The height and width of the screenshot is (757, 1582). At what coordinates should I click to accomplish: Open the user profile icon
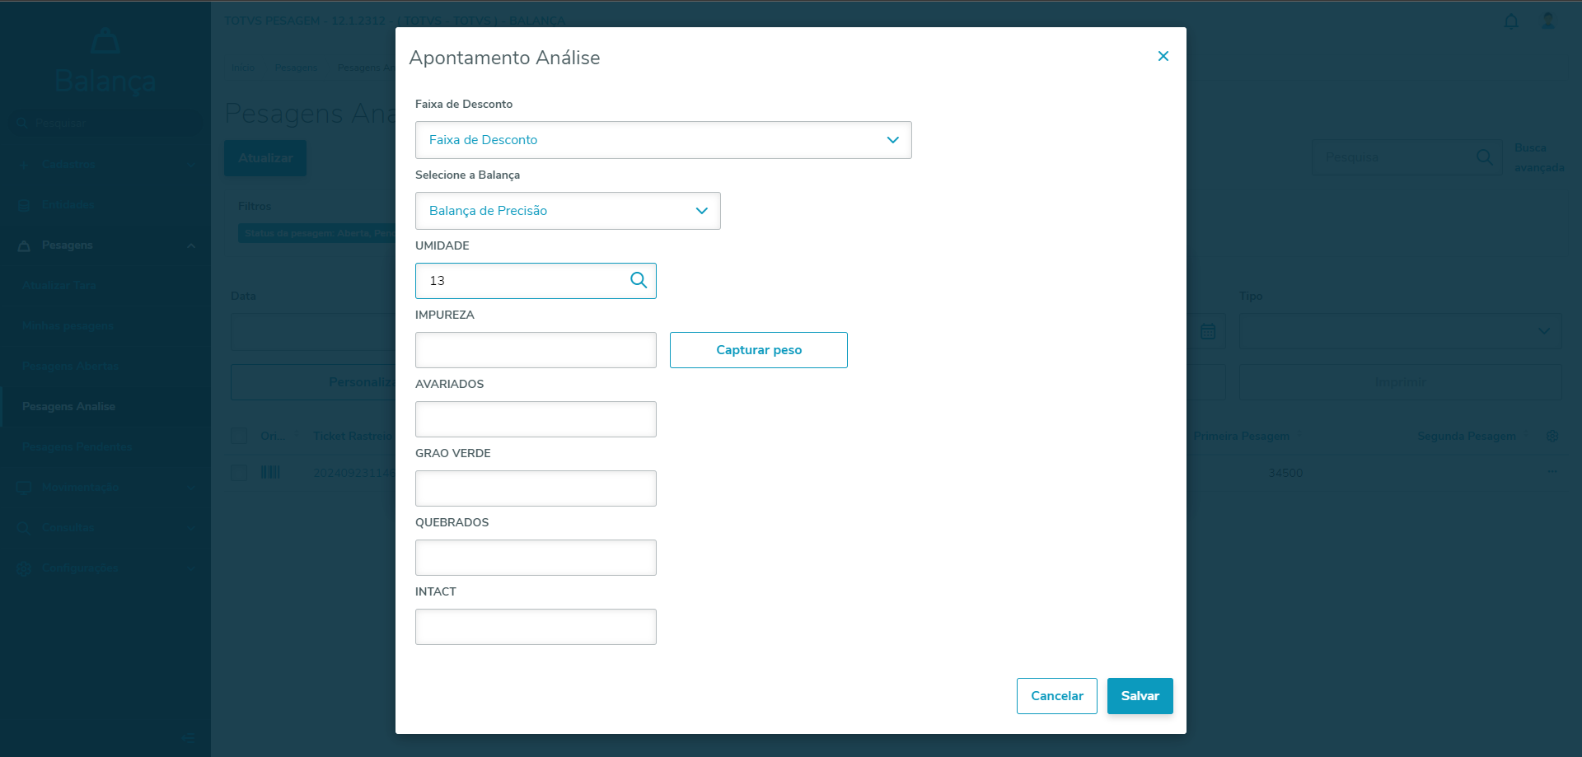tap(1548, 21)
